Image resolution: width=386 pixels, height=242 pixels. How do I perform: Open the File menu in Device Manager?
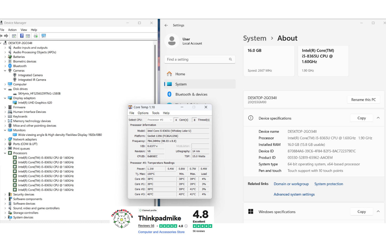coord(2,30)
